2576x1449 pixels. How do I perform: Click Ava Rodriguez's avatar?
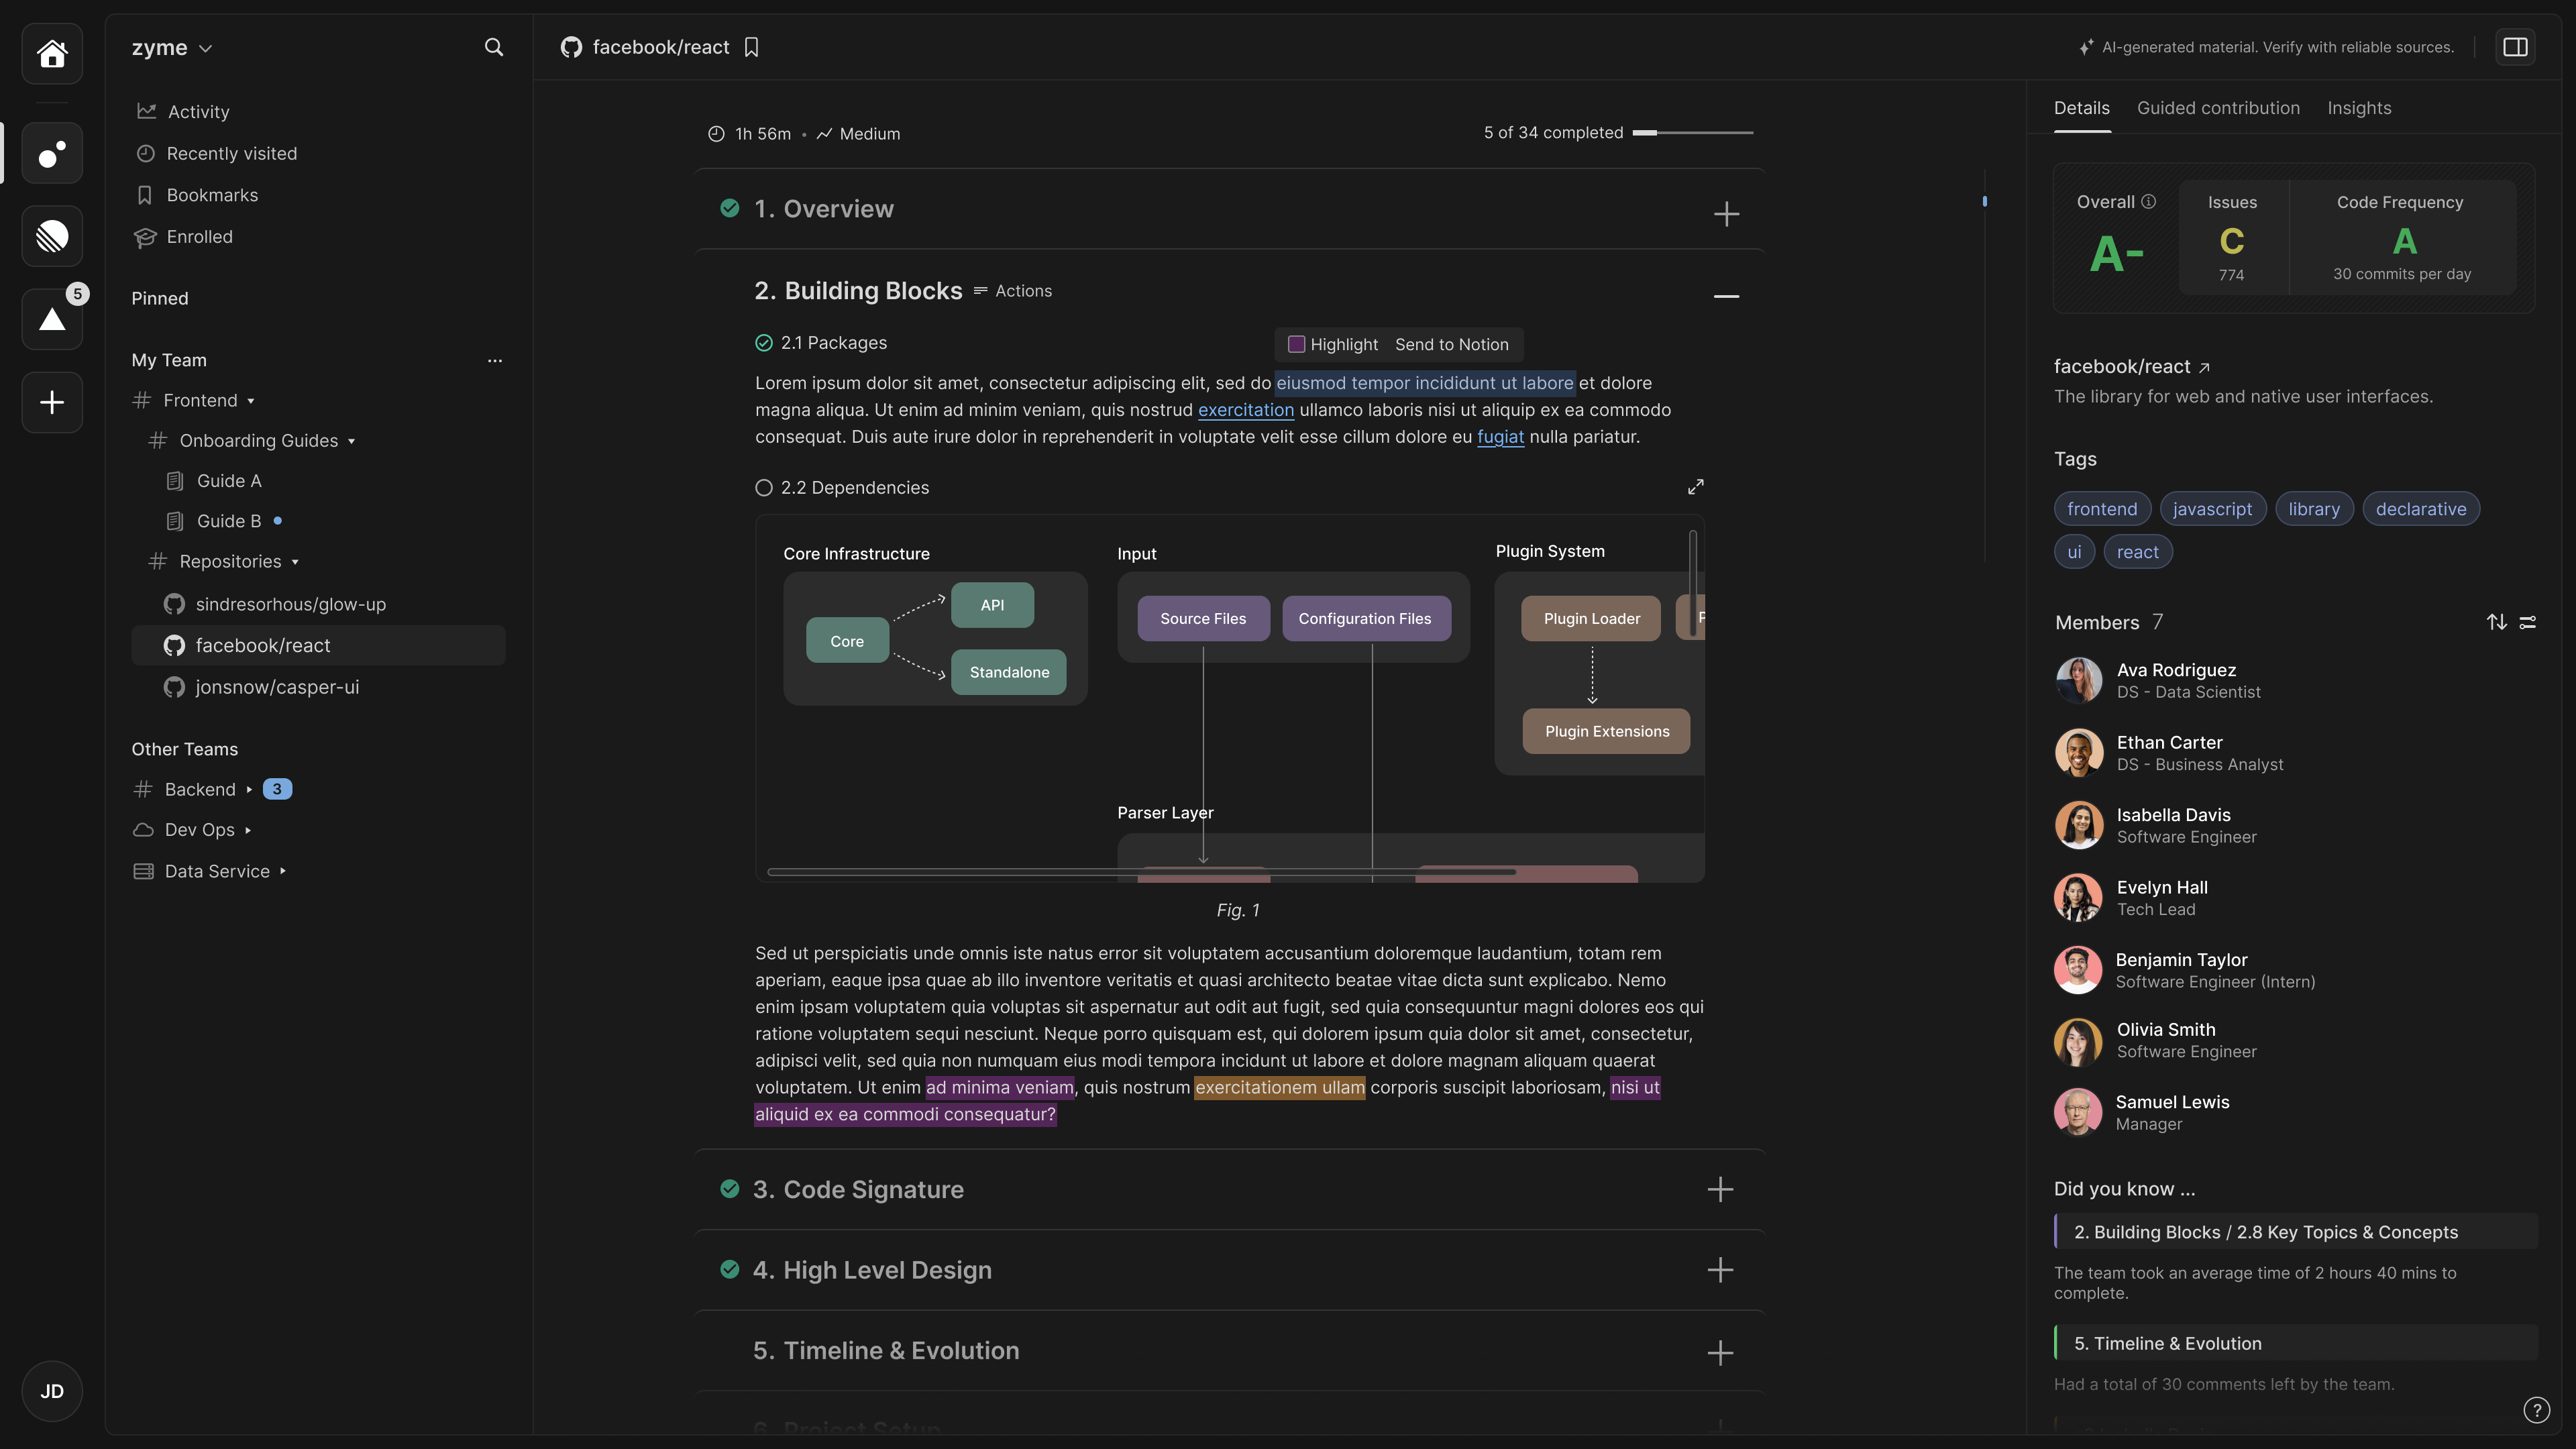point(2079,680)
